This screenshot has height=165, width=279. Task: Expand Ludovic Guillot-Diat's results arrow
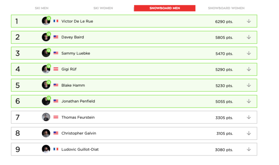click(249, 149)
